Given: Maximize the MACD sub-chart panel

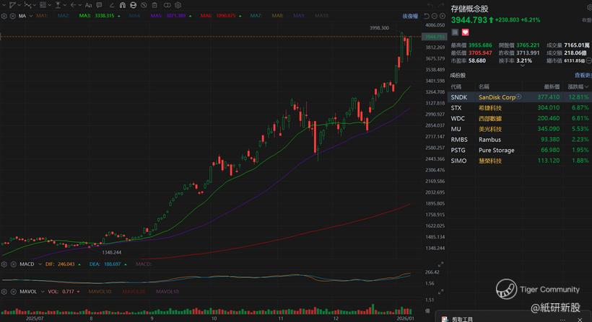Looking at the screenshot, I should (x=440, y=264).
